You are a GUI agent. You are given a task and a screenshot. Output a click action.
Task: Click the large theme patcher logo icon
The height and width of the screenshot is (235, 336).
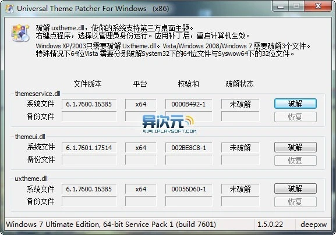(x=20, y=33)
